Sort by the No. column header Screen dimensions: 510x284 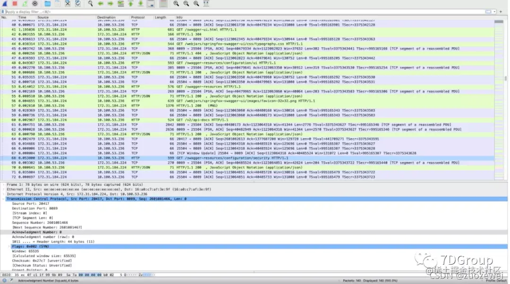tap(4, 17)
